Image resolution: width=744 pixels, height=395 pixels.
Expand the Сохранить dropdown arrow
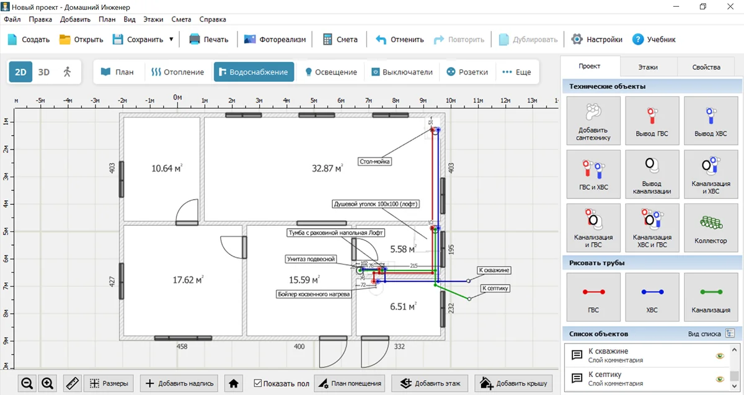(171, 39)
